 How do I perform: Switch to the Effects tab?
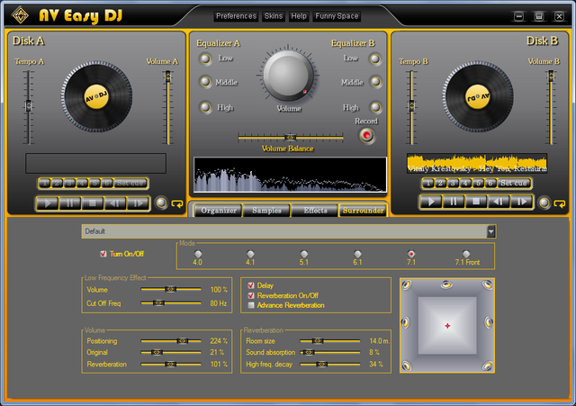click(x=315, y=210)
